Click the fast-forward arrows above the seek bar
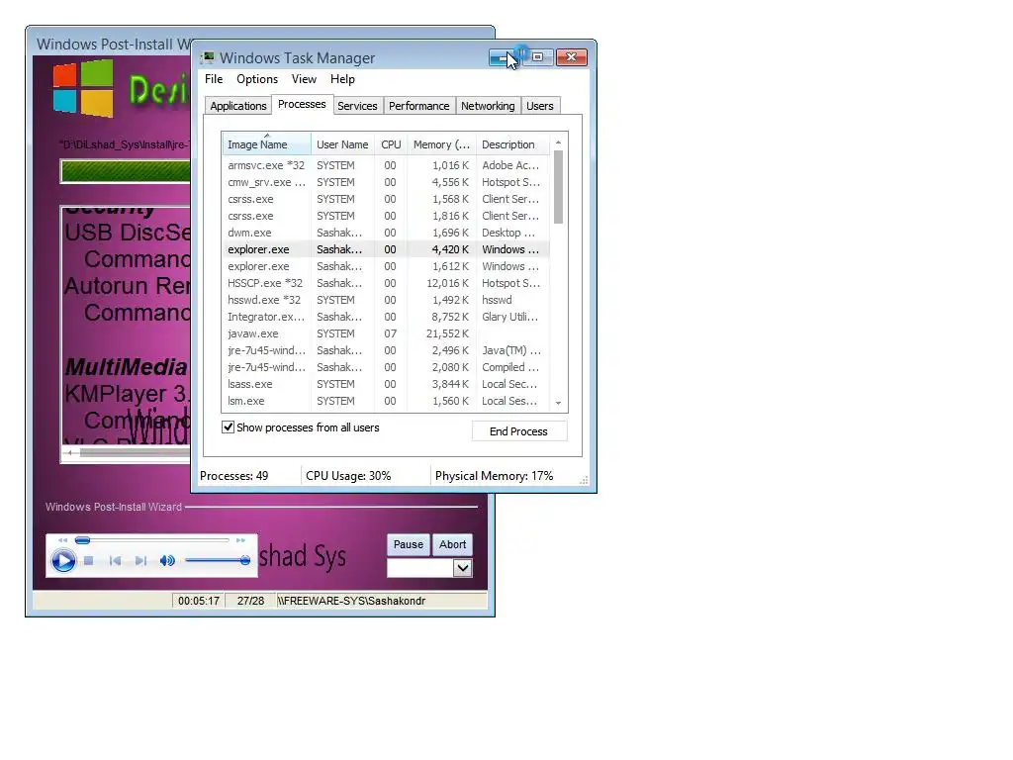Viewport: 1013px width, 760px height. pyautogui.click(x=240, y=540)
